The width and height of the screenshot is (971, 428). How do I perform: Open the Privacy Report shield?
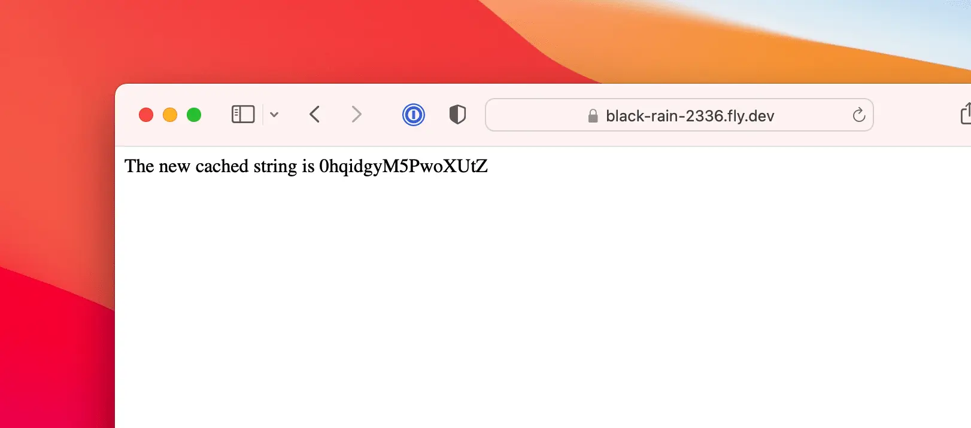click(457, 114)
